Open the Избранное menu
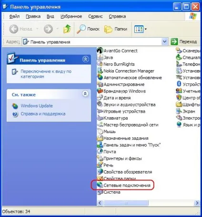202x217 pixels. point(71,16)
